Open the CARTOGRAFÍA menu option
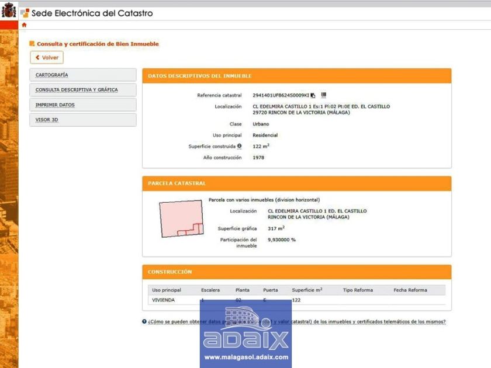 (82, 75)
